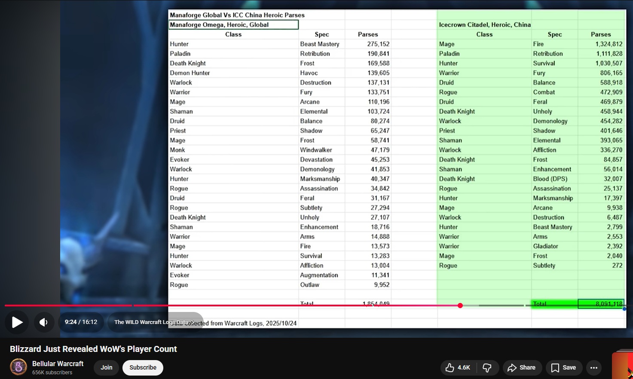Click the 'Demon Hunter' class cell
This screenshot has height=379, width=633.
click(190, 73)
